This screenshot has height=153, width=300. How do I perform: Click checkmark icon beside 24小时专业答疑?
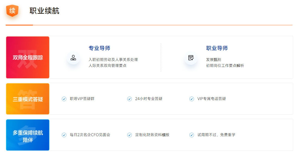(130, 99)
